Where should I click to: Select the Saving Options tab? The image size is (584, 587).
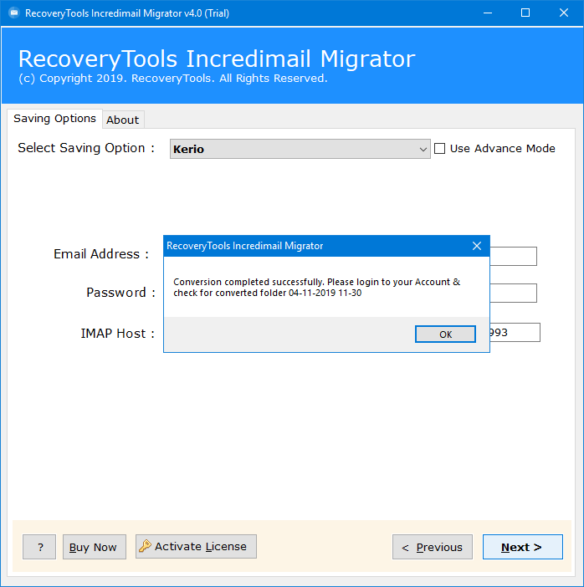54,119
